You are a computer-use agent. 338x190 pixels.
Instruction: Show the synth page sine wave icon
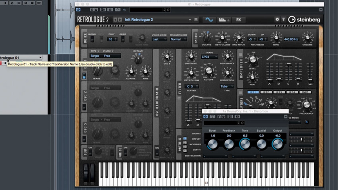pyautogui.click(x=209, y=20)
